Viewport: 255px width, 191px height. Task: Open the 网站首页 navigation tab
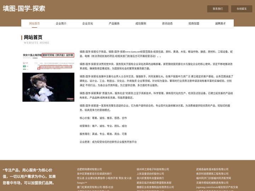pos(34,23)
